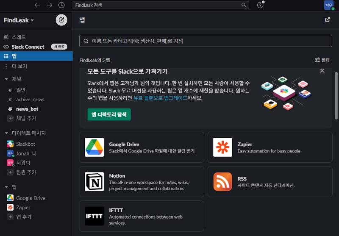Click 팀원 추가
The height and width of the screenshot is (236, 339).
coord(36,172)
